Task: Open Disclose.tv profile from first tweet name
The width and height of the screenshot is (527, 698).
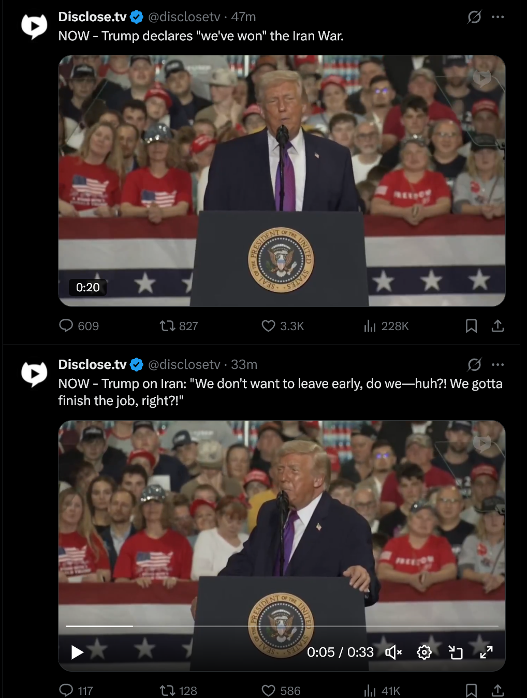Action: point(92,17)
